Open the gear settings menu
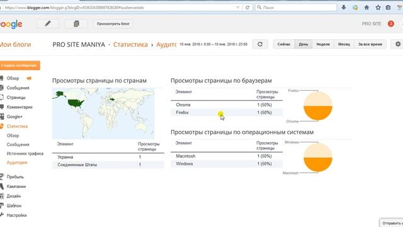Image resolution: width=403 pixels, height=227 pixels. (x=397, y=44)
